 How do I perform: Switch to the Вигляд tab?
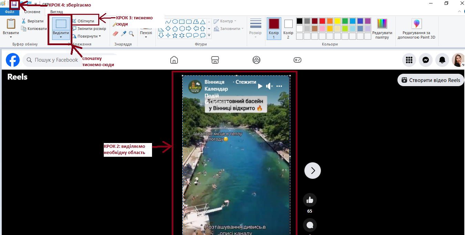[57, 12]
